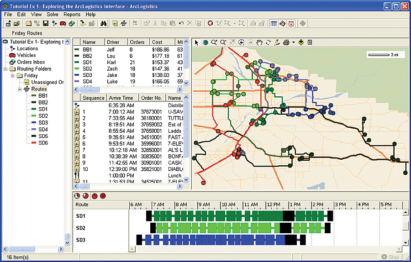Click the Save floppy disk icon
The image size is (411, 262).
(x=46, y=24)
